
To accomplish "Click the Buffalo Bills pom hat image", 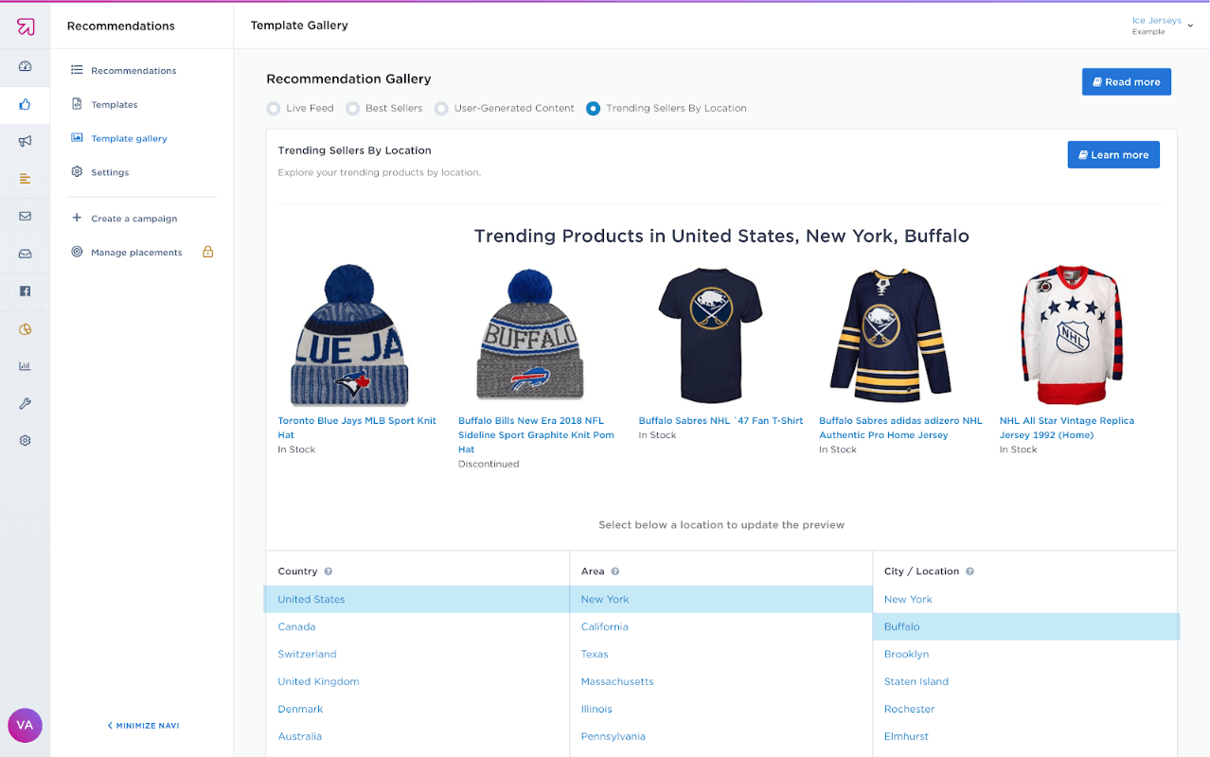I will 530,335.
